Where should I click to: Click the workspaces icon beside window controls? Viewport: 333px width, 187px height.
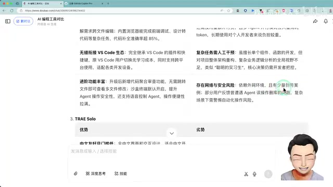point(17,4)
